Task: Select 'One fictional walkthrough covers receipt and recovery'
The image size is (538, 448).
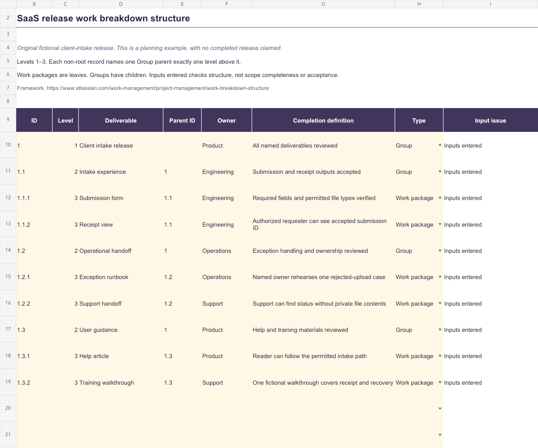Action: 323,383
